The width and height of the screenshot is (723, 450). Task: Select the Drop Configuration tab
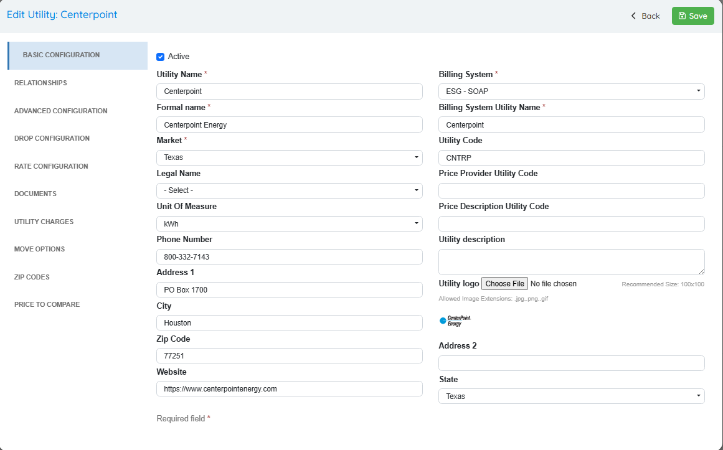coord(52,138)
